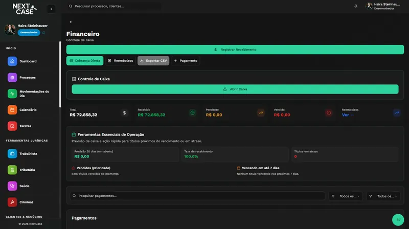Follow the Ver link under Reembolsos

[348, 115]
